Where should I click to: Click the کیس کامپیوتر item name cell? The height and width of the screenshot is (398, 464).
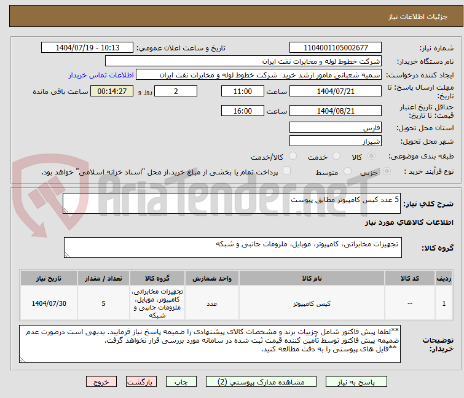(312, 303)
